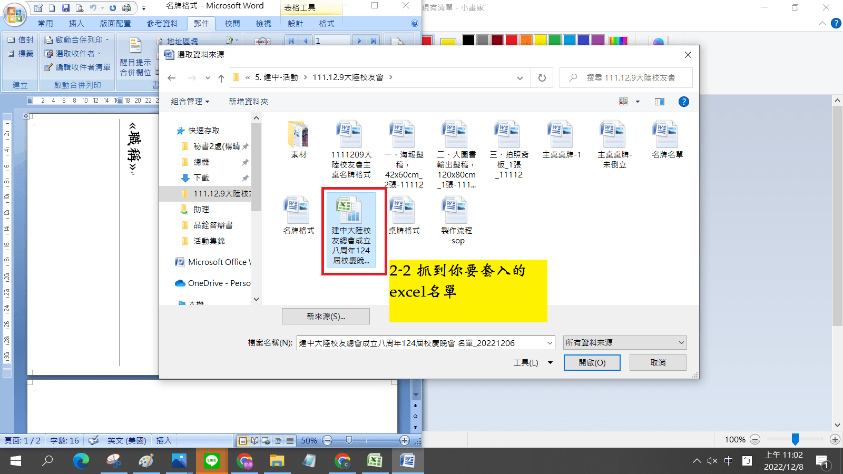Open the change view options dropdown arrow
This screenshot has width=843, height=474.
638,102
